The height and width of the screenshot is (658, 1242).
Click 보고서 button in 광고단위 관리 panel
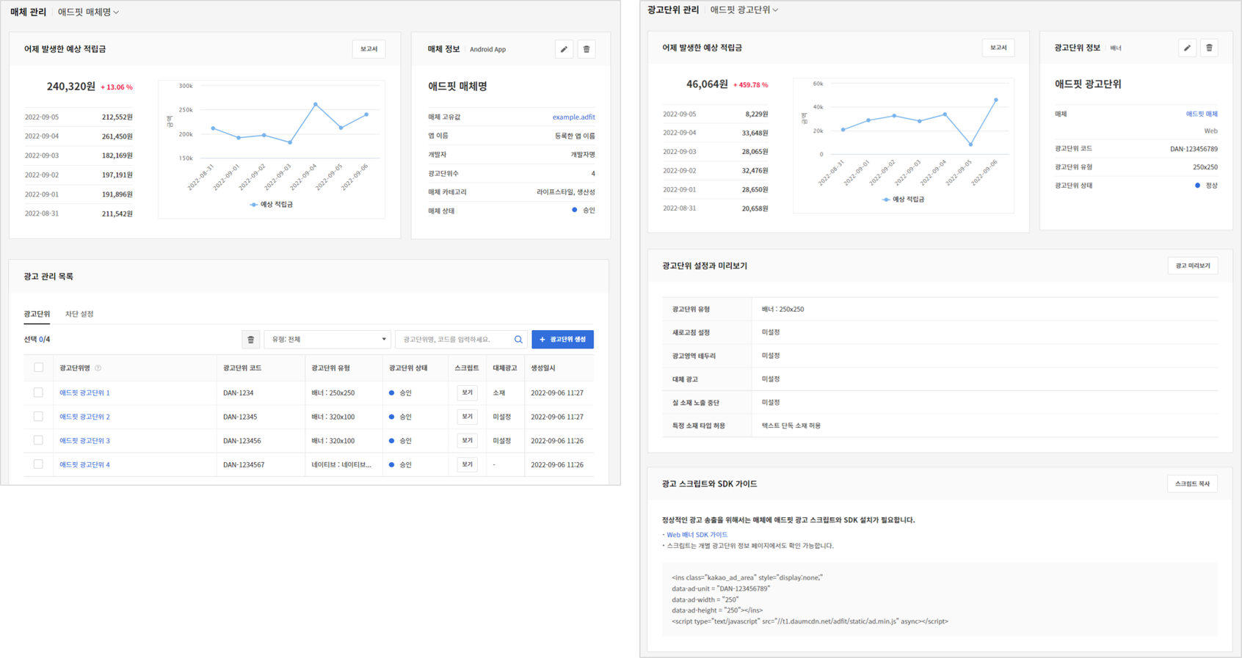998,48
